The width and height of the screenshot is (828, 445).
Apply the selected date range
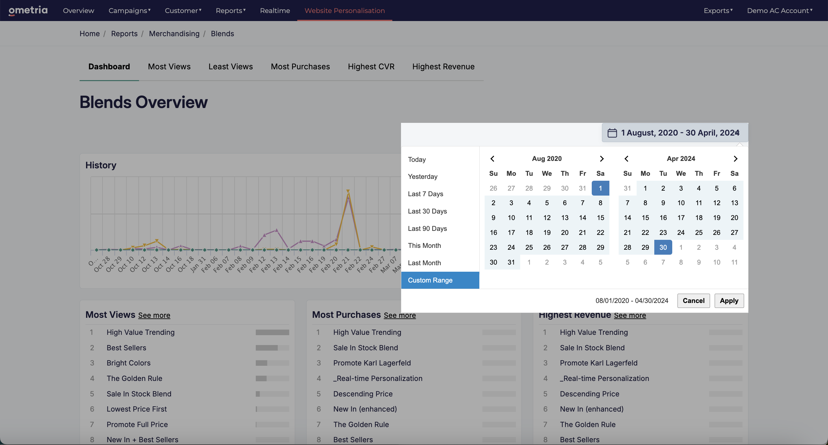pos(729,301)
